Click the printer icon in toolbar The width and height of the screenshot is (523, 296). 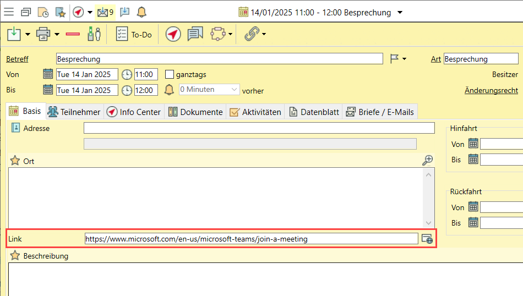click(43, 34)
